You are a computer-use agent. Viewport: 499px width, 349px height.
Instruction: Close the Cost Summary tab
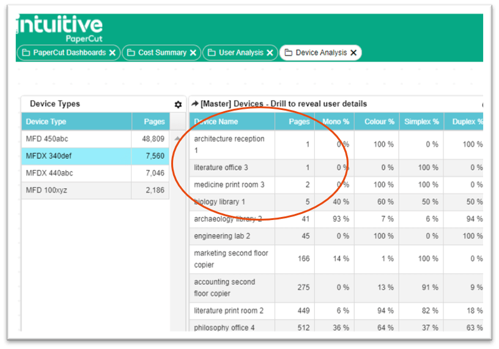193,53
